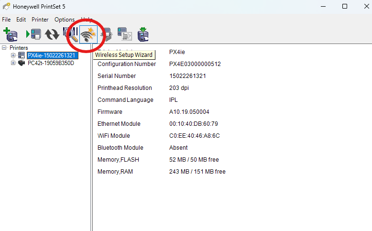Screen dimensions: 372x231
Task: Select PC42t-19059B350D in the printer tree
Action: click(x=51, y=63)
